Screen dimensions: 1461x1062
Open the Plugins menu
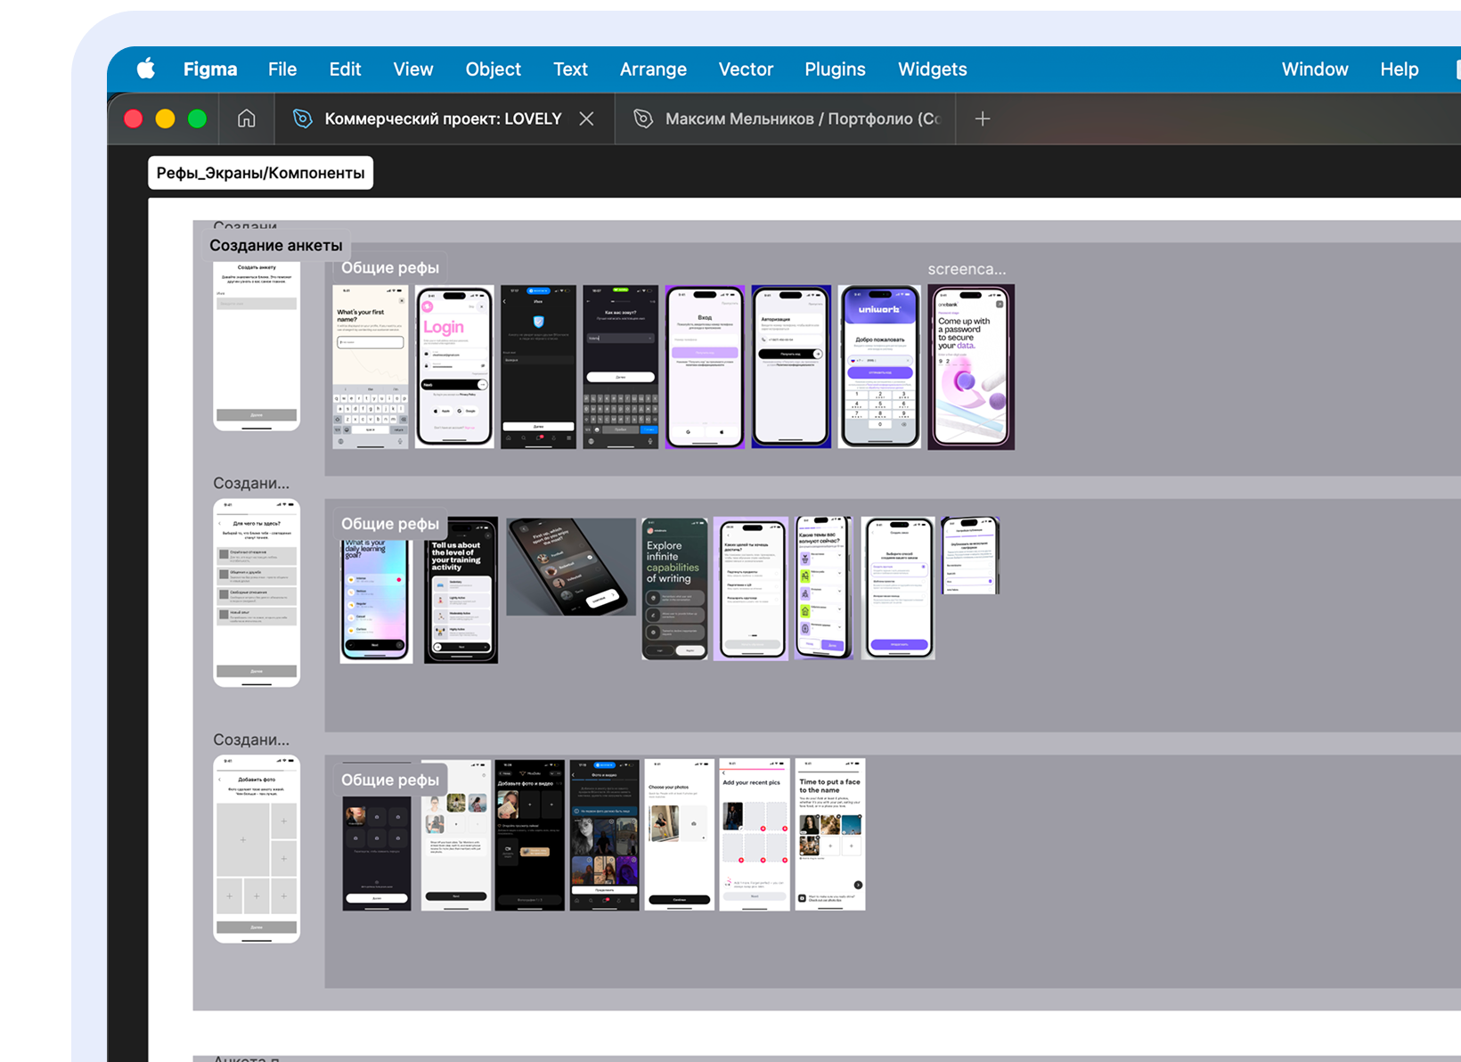point(835,69)
